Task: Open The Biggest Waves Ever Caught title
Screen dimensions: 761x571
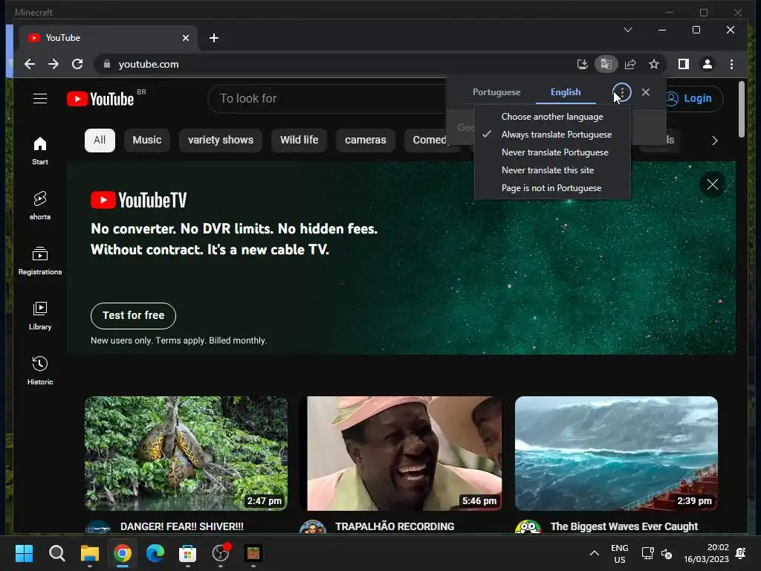Action: (x=624, y=526)
